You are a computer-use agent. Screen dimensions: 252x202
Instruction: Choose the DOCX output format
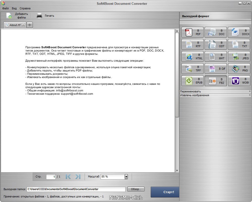[239, 33]
